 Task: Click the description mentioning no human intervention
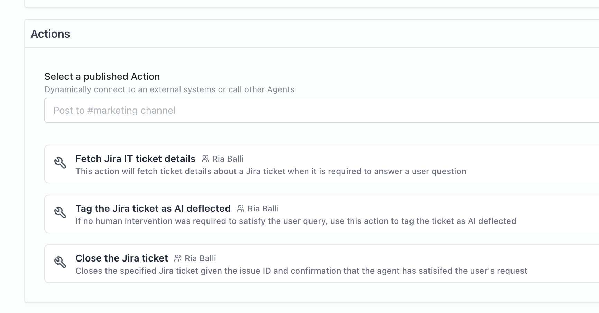(296, 221)
